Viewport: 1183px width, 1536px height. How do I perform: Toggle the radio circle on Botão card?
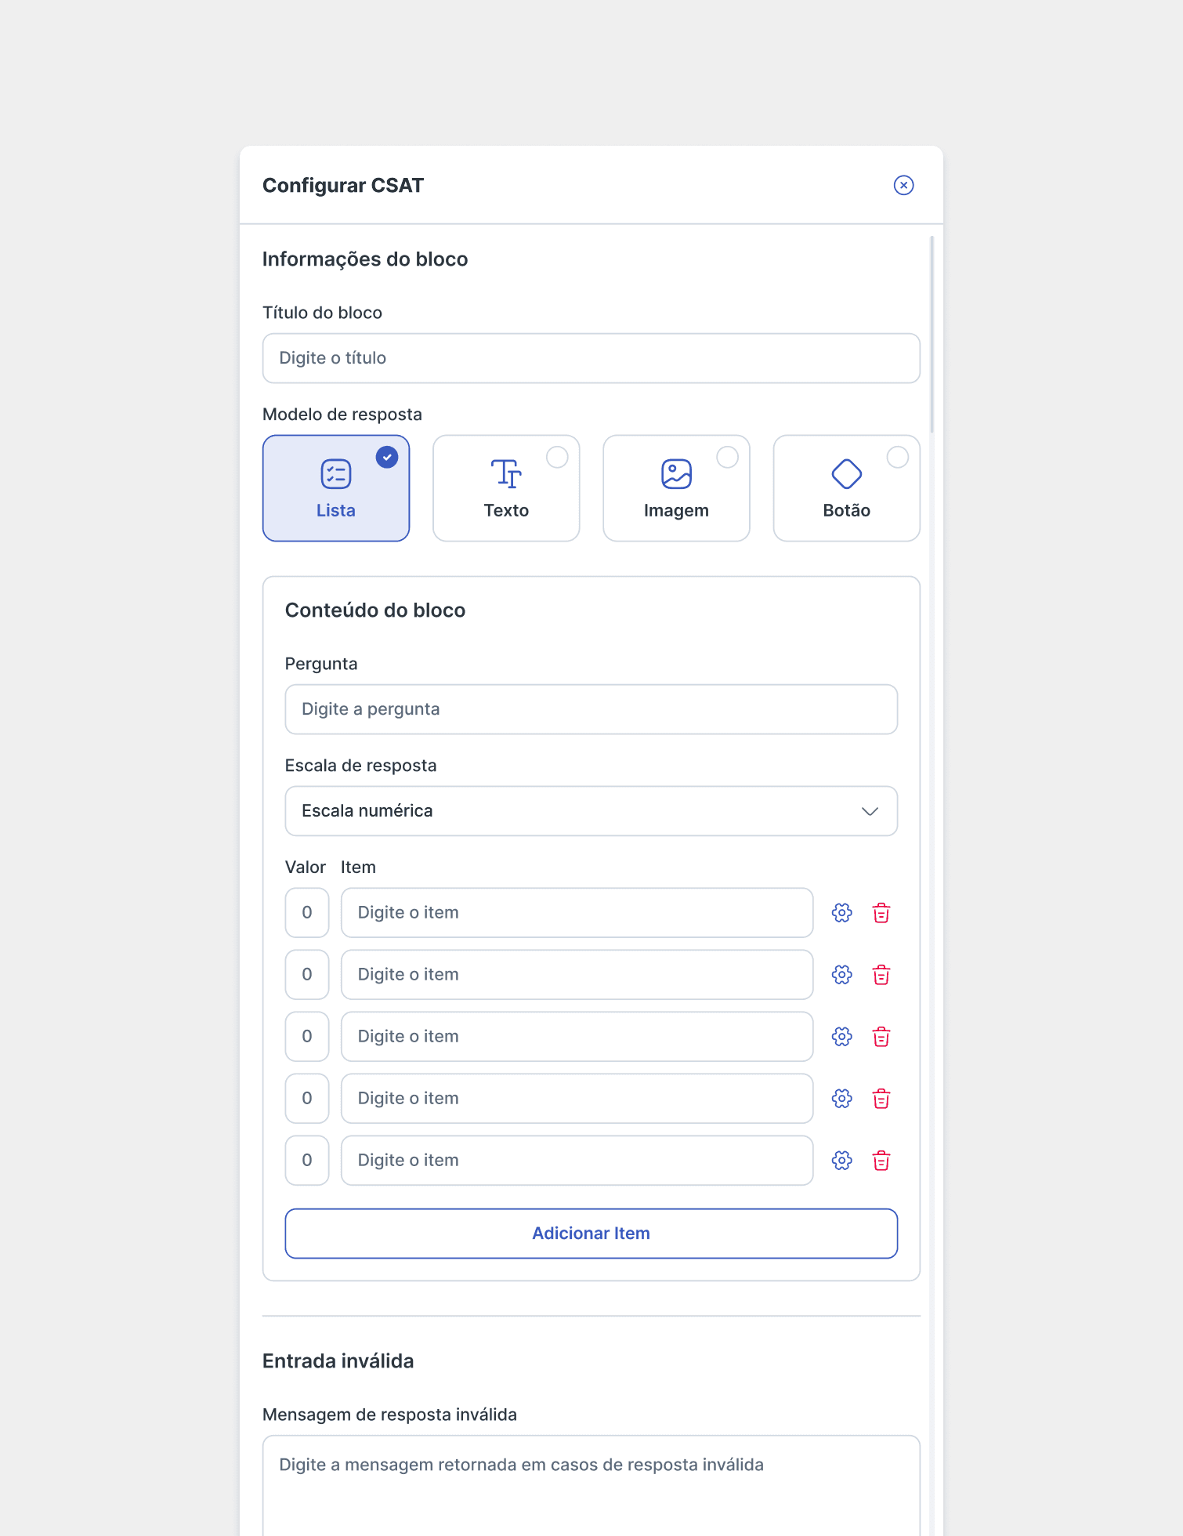tap(897, 457)
